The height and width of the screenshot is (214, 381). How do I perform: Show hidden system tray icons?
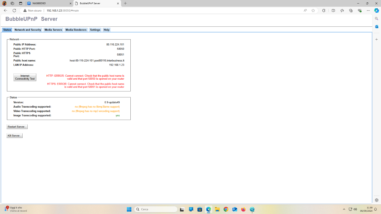click(344, 209)
